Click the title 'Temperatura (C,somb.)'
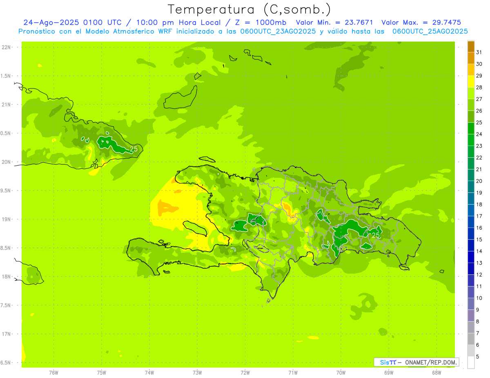490x378 pixels. [249, 9]
